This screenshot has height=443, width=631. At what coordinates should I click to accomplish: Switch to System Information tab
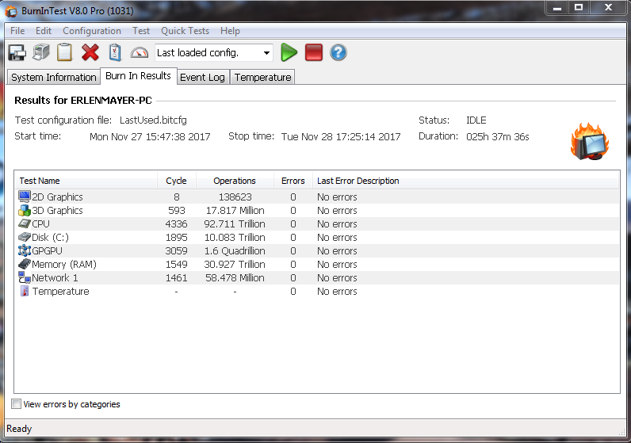54,77
